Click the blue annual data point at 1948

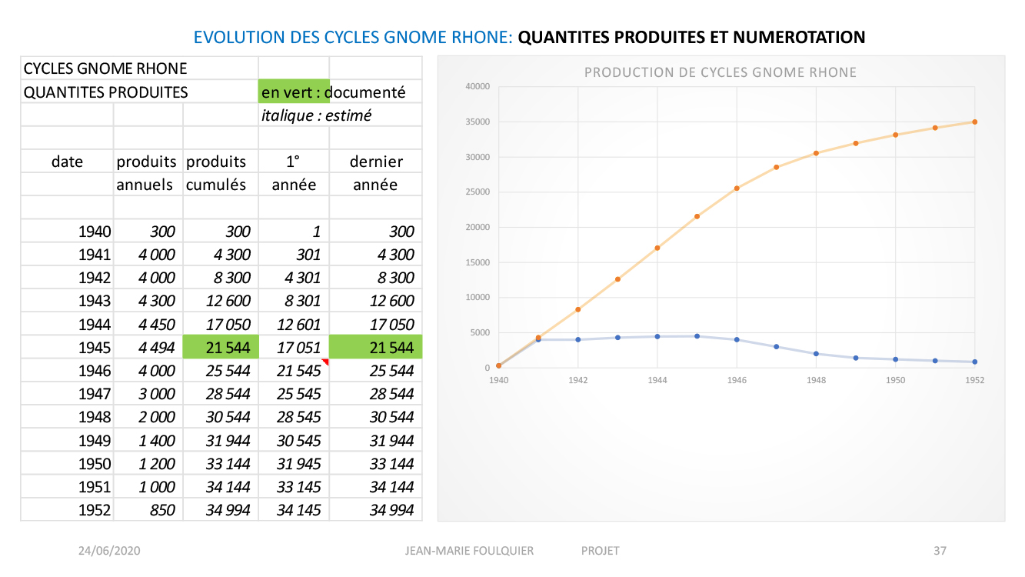pos(816,354)
